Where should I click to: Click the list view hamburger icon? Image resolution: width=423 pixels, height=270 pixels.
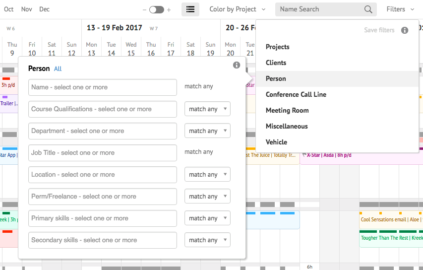(190, 9)
